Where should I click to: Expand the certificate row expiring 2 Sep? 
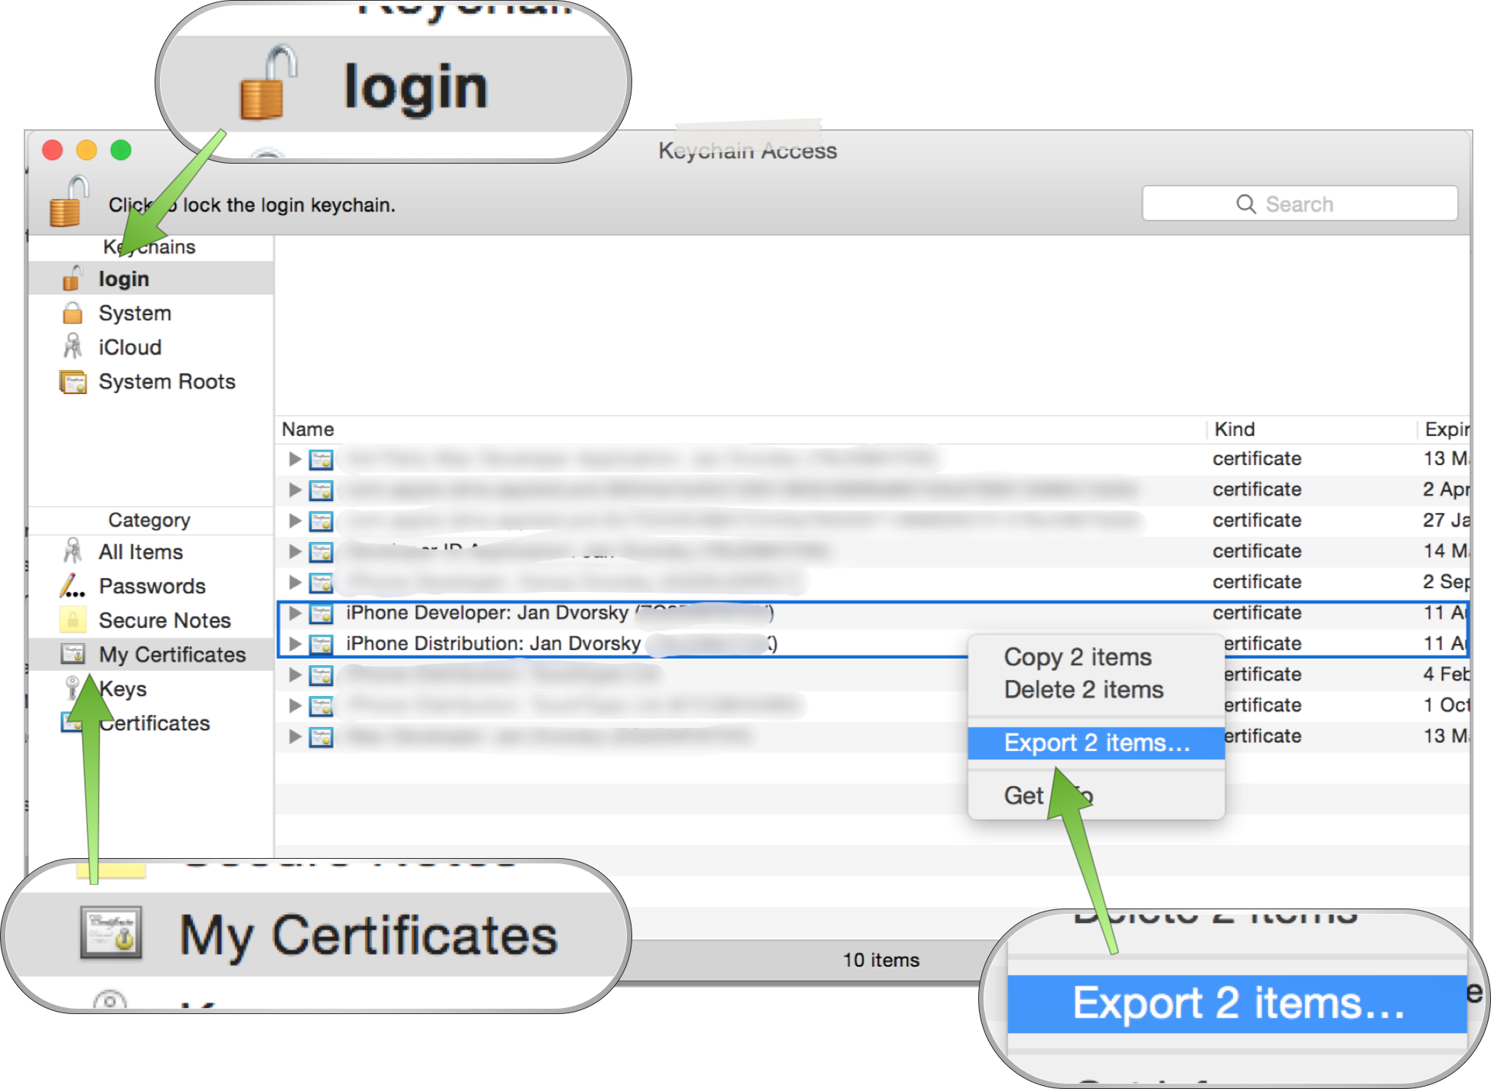pyautogui.click(x=295, y=582)
